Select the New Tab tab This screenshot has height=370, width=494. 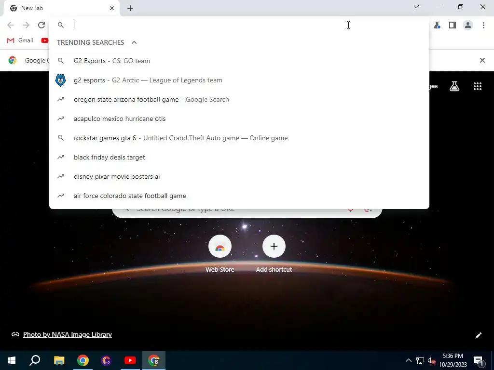(61, 8)
